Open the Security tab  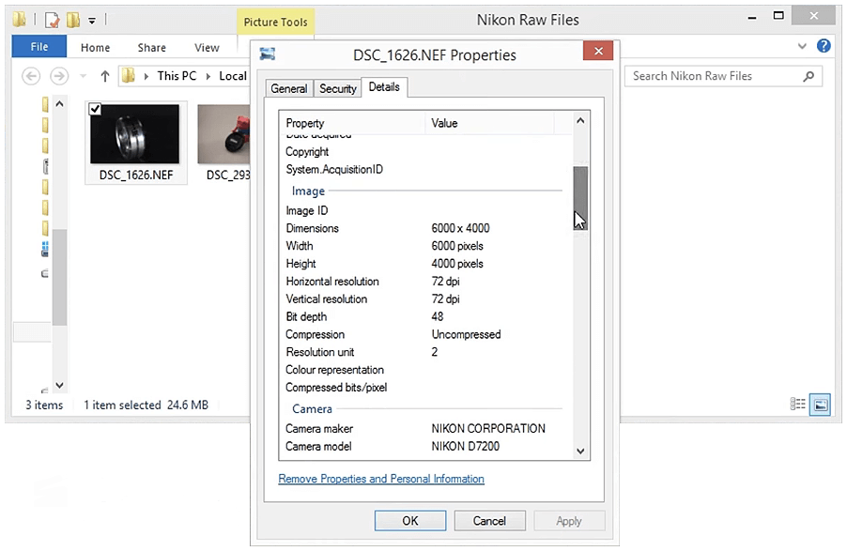[338, 88]
